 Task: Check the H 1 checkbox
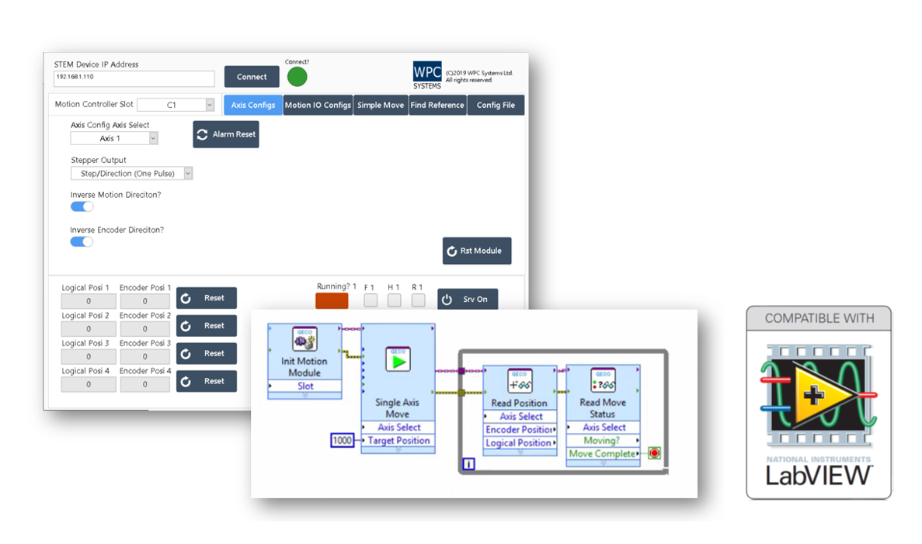395,300
